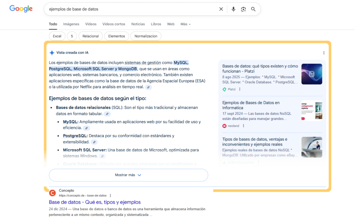Select the Normalizacion filter chip
This screenshot has height=221, width=355.
pyautogui.click(x=146, y=36)
